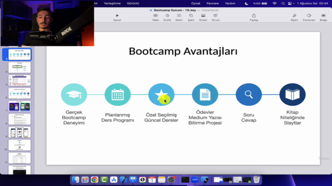Select the Gerçek Bootcamp Deneyimi label
This screenshot has height=186, width=332.
click(x=74, y=117)
